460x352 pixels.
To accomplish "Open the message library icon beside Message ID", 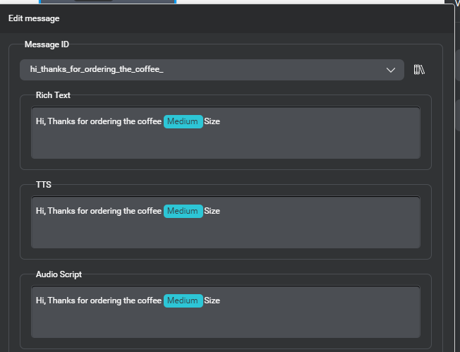I will coord(419,69).
